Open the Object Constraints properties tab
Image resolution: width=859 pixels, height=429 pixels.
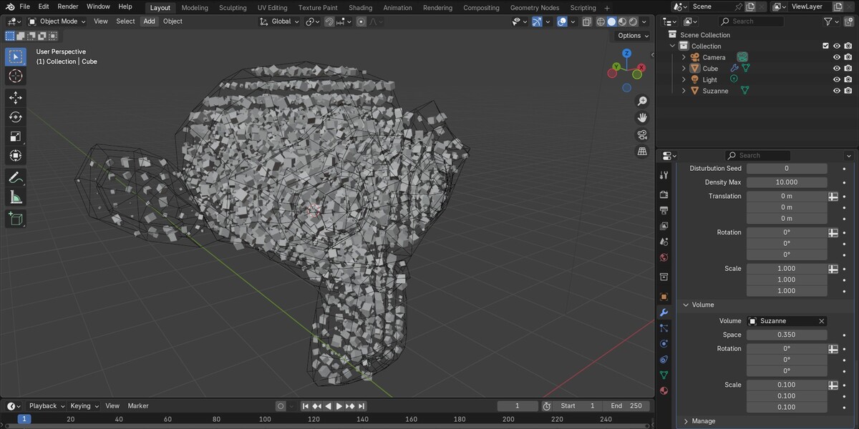pos(664,360)
